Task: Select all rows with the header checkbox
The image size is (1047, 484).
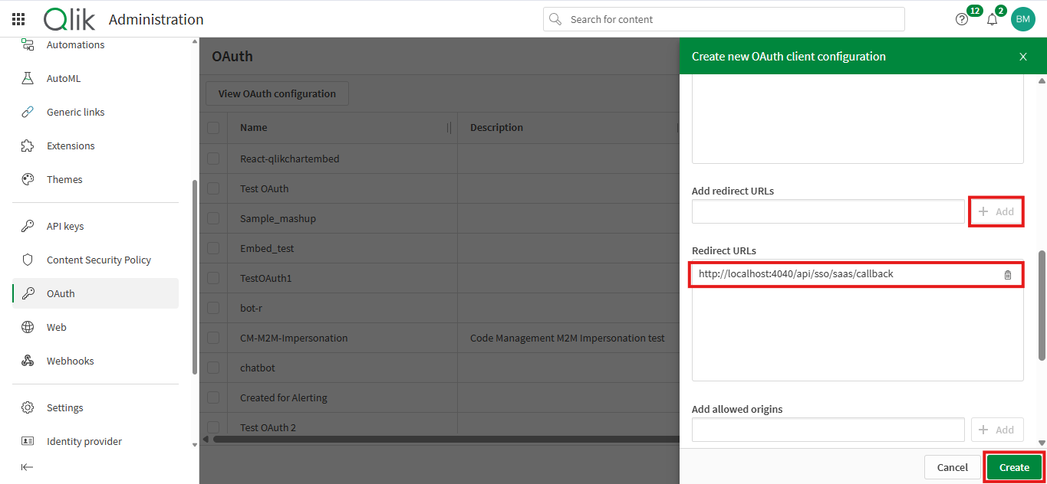Action: [213, 128]
